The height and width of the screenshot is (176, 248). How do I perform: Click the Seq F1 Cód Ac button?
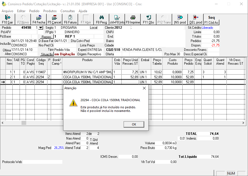pyautogui.click(x=211, y=20)
